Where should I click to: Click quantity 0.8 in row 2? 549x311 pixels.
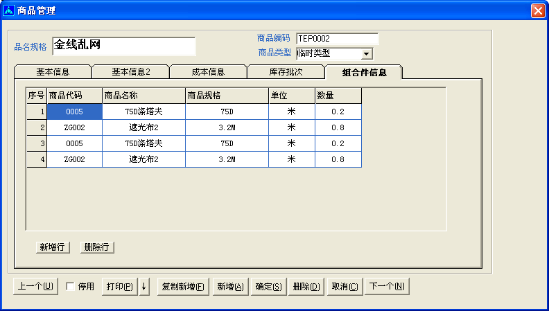click(x=338, y=127)
